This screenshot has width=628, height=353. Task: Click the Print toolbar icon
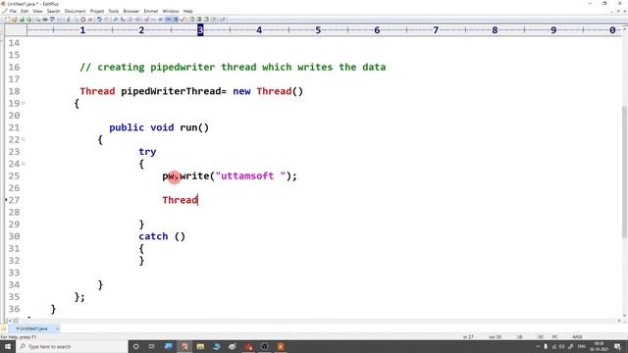[x=45, y=20]
